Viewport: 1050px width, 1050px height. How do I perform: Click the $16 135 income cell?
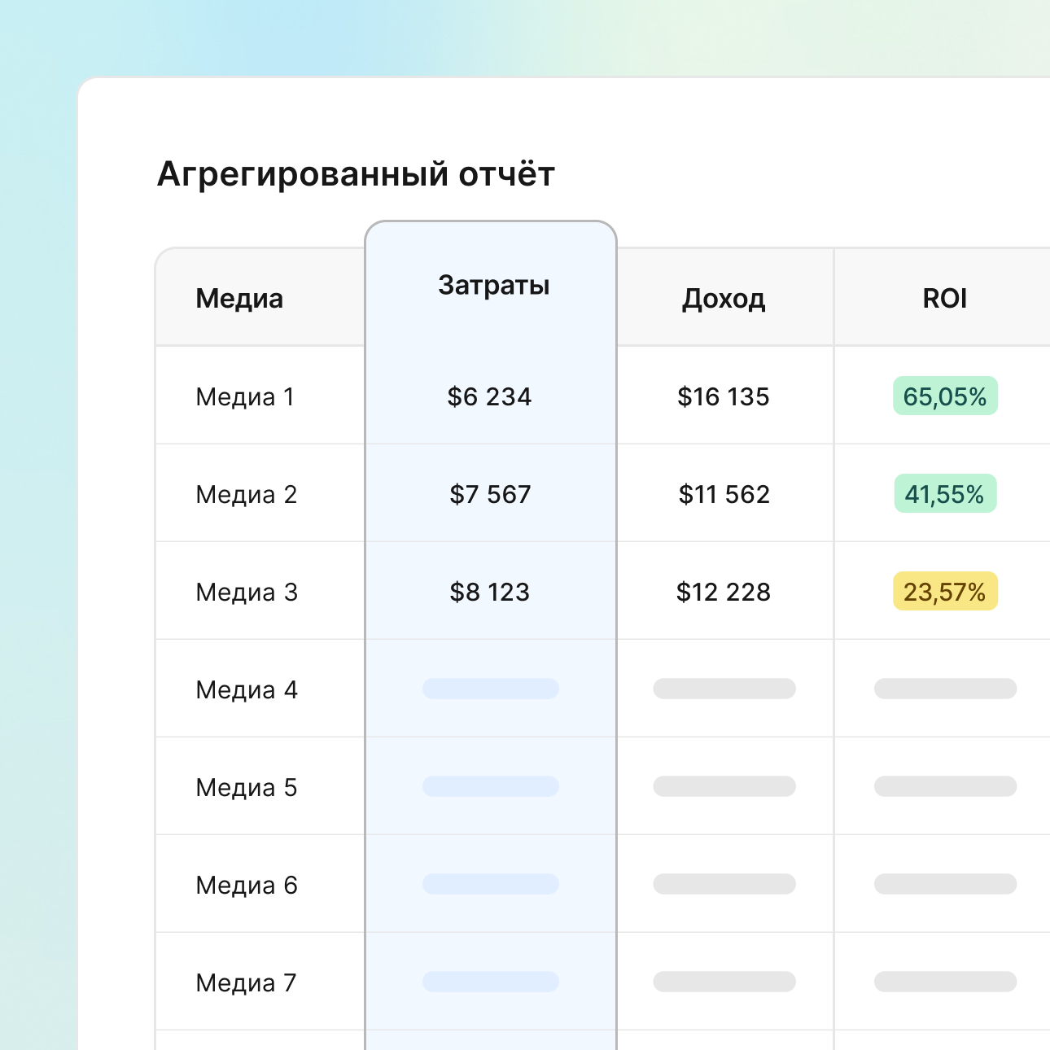point(723,397)
